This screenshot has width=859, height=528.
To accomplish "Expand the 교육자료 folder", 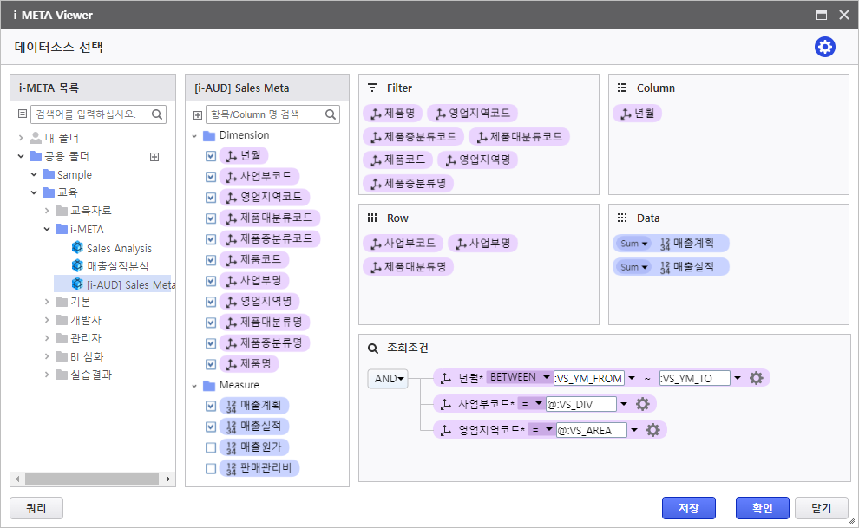I will (48, 211).
